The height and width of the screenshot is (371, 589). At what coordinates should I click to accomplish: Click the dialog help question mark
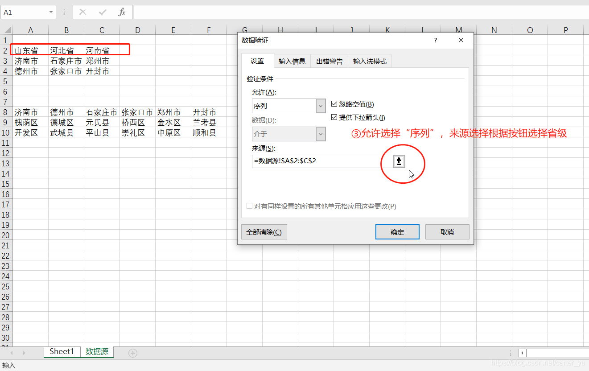(x=436, y=40)
